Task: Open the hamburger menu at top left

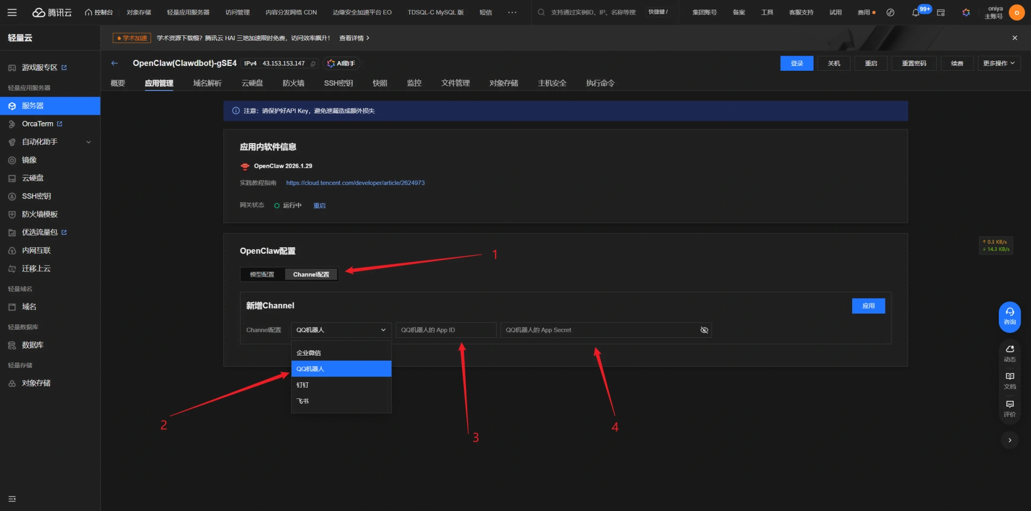Action: coord(12,12)
